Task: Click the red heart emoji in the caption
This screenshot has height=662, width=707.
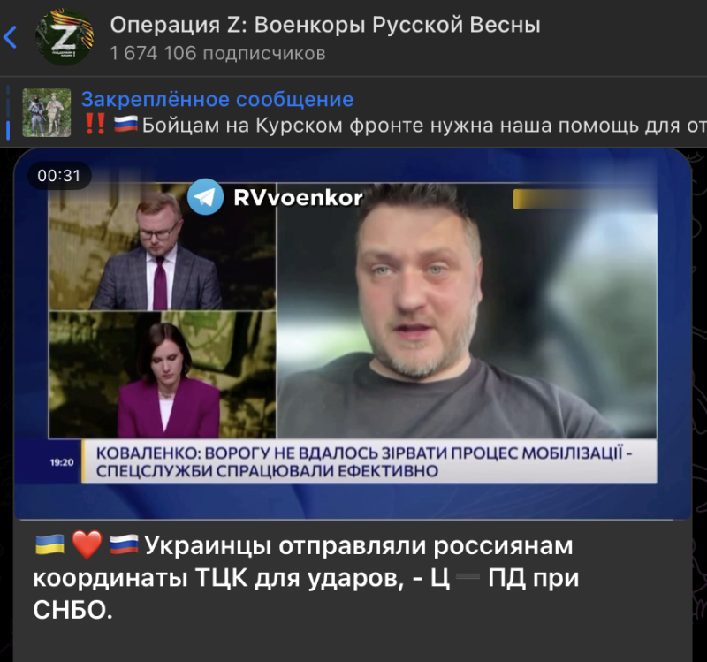Action: click(x=87, y=545)
